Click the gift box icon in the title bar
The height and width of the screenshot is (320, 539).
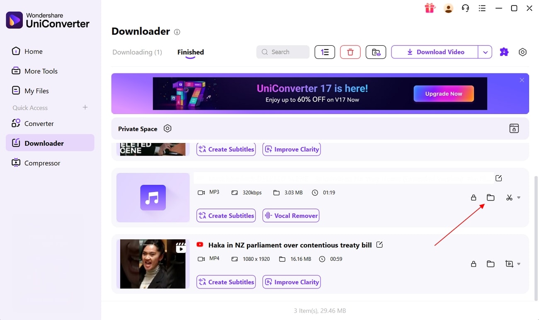click(x=430, y=8)
